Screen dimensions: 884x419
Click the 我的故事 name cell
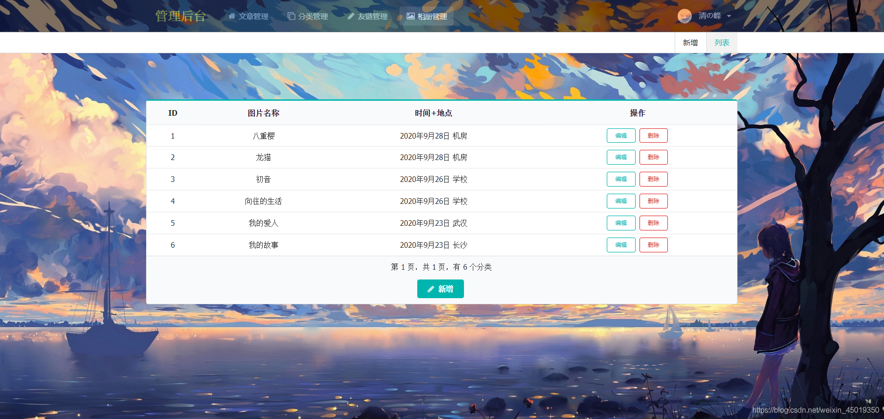[263, 245]
